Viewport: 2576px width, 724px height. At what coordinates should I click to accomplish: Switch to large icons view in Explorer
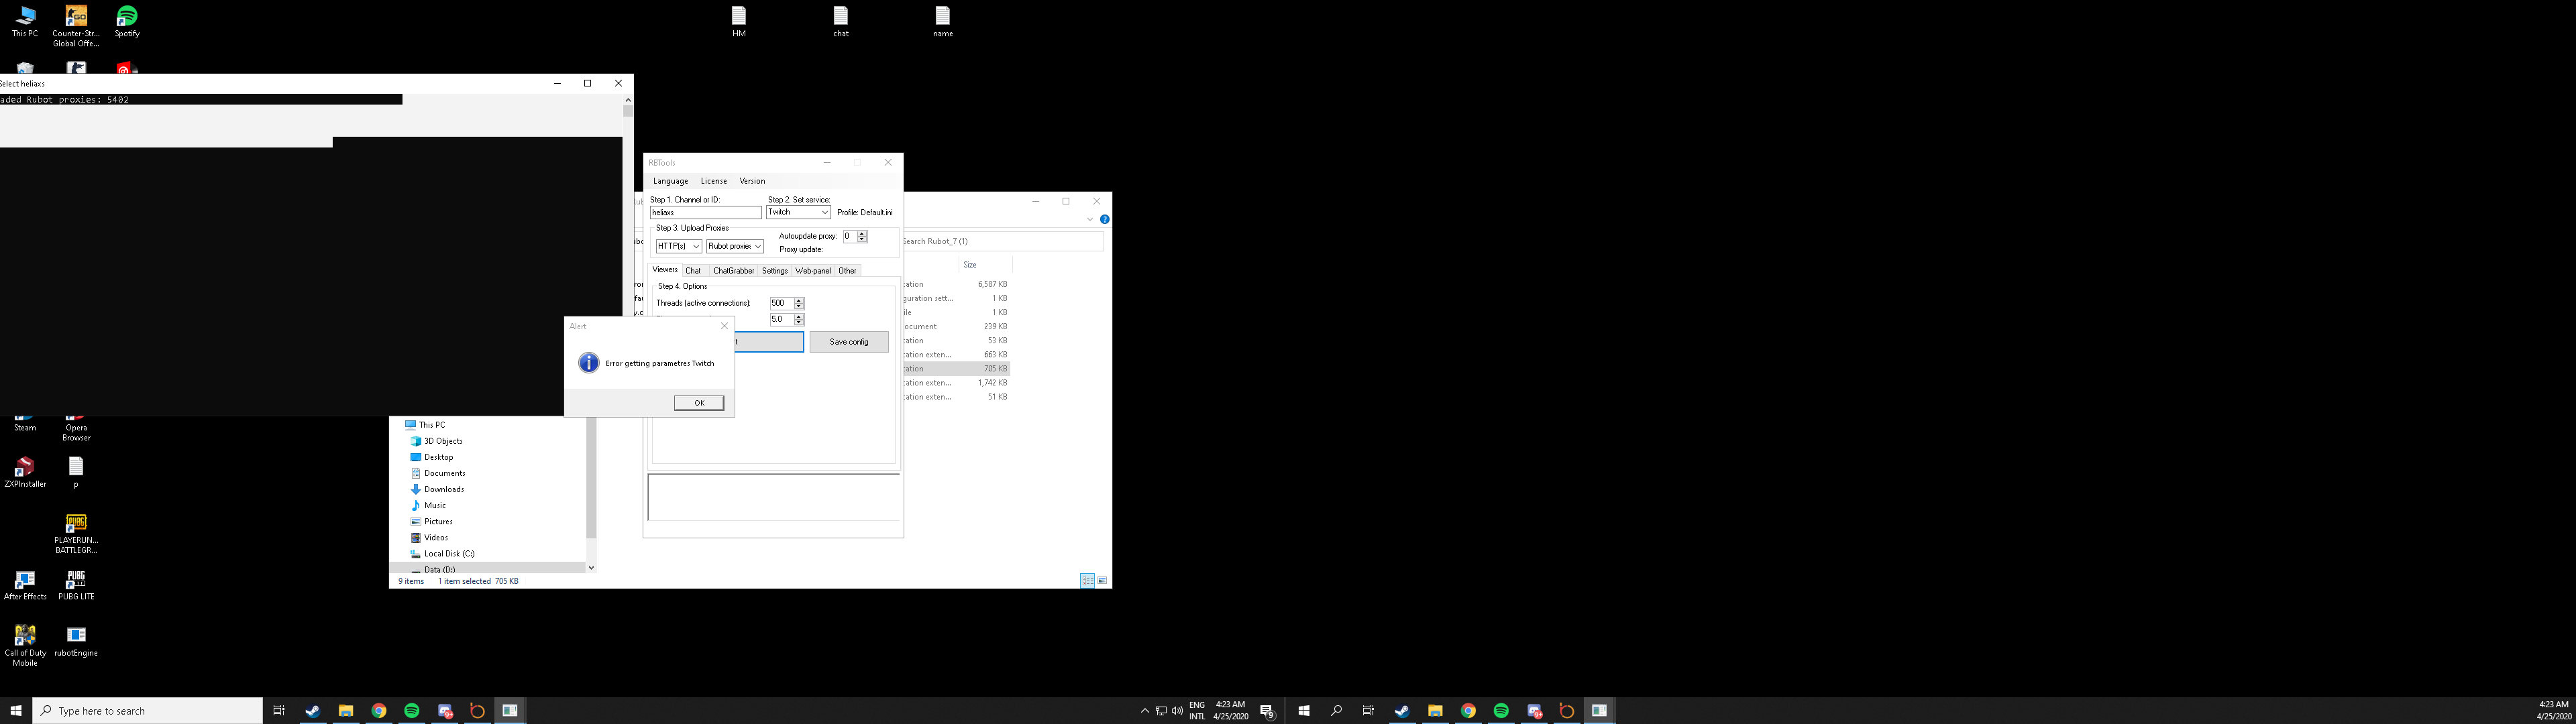(1102, 581)
